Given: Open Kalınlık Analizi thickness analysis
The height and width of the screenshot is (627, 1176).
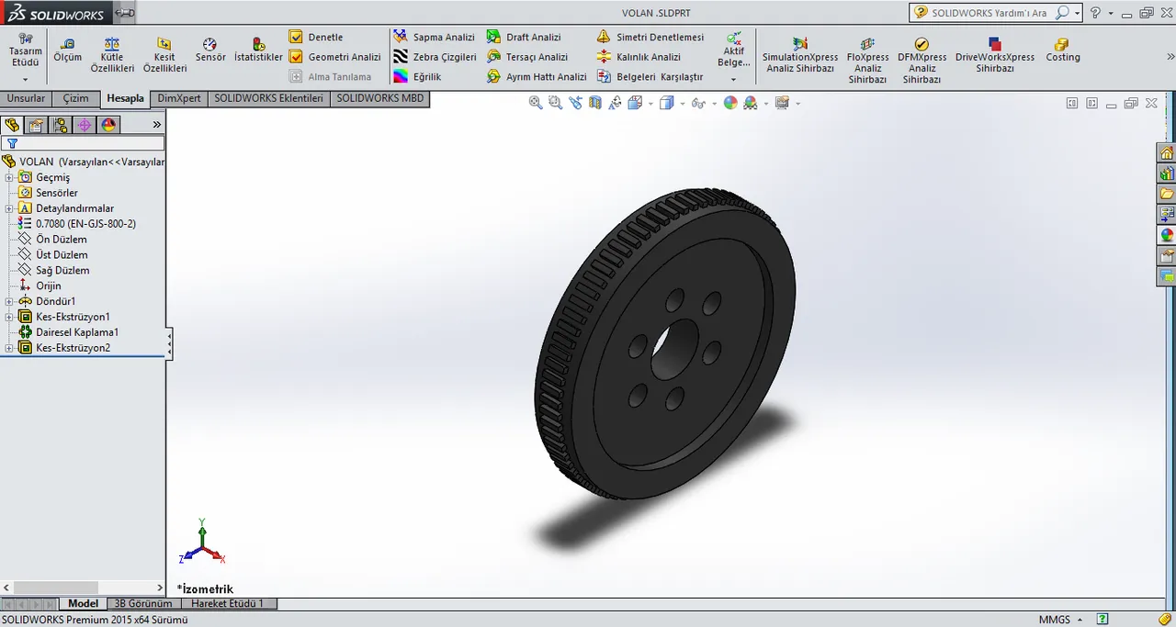Looking at the screenshot, I should tap(639, 57).
